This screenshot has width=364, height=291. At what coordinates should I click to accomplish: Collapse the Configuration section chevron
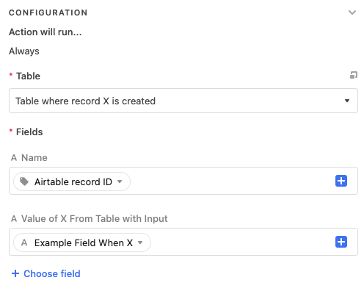pos(352,12)
